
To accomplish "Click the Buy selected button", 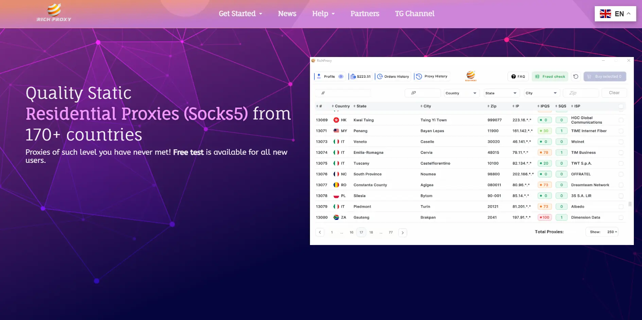I will (605, 76).
